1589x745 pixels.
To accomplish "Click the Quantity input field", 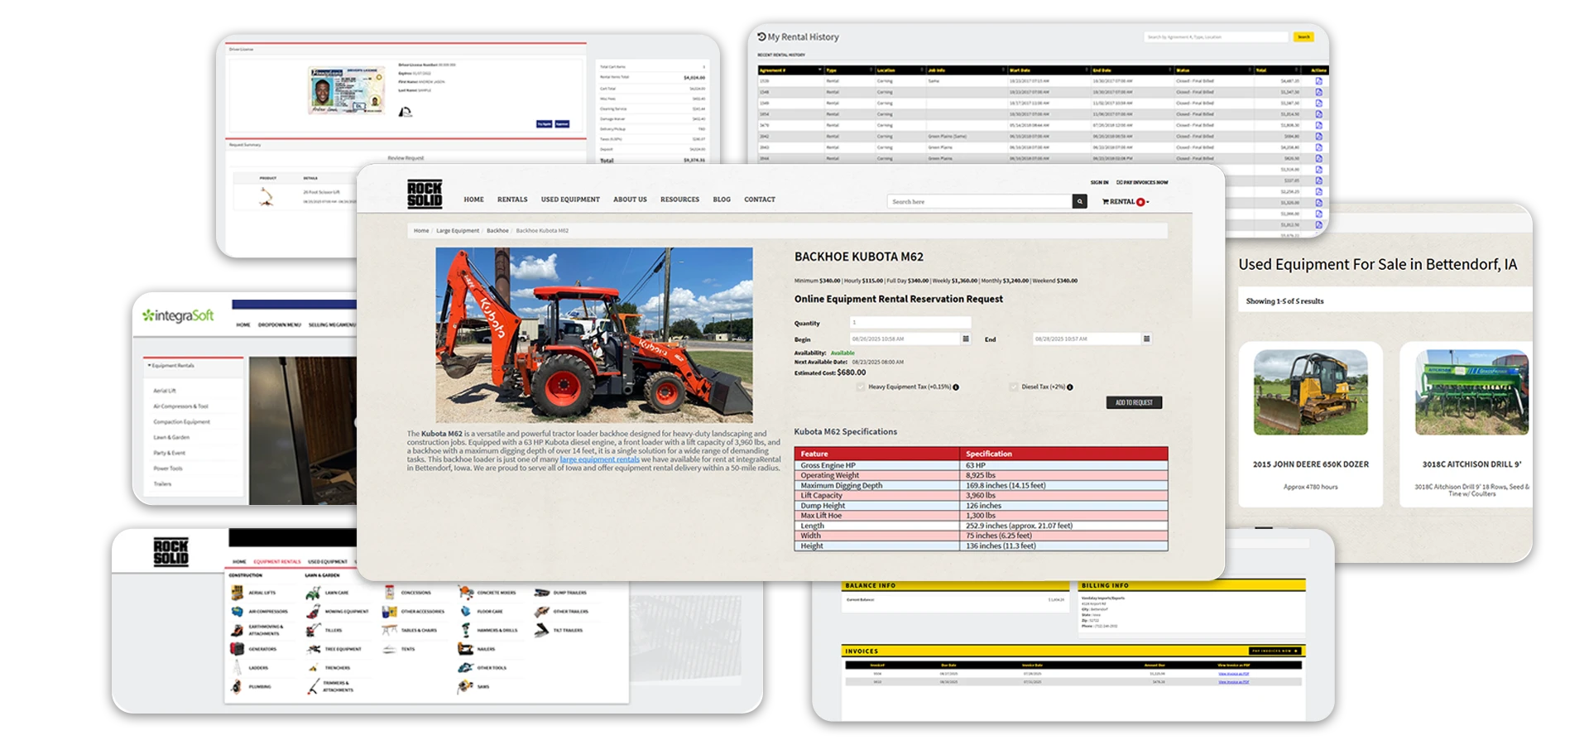I will (910, 323).
